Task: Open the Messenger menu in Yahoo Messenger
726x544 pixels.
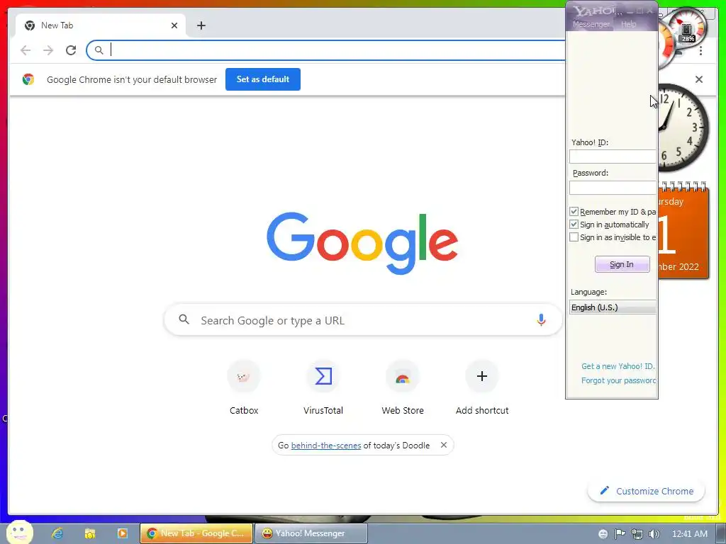Action: [x=591, y=24]
